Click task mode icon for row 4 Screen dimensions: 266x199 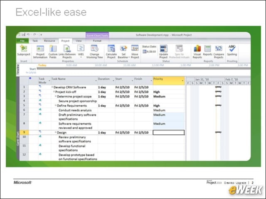pos(40,100)
